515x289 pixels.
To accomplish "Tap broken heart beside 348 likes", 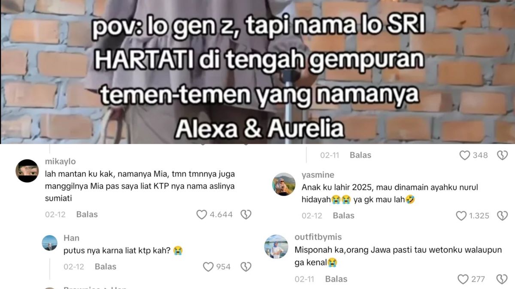I will pyautogui.click(x=502, y=155).
